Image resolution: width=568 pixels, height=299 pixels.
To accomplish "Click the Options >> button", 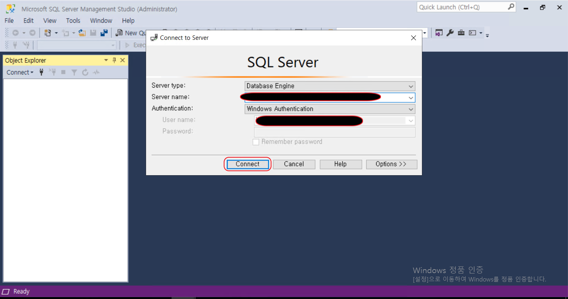I will tap(391, 164).
